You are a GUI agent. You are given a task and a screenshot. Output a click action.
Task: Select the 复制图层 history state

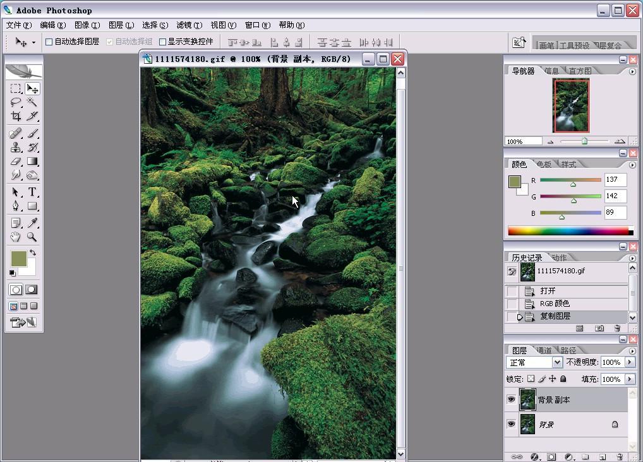[x=567, y=316]
